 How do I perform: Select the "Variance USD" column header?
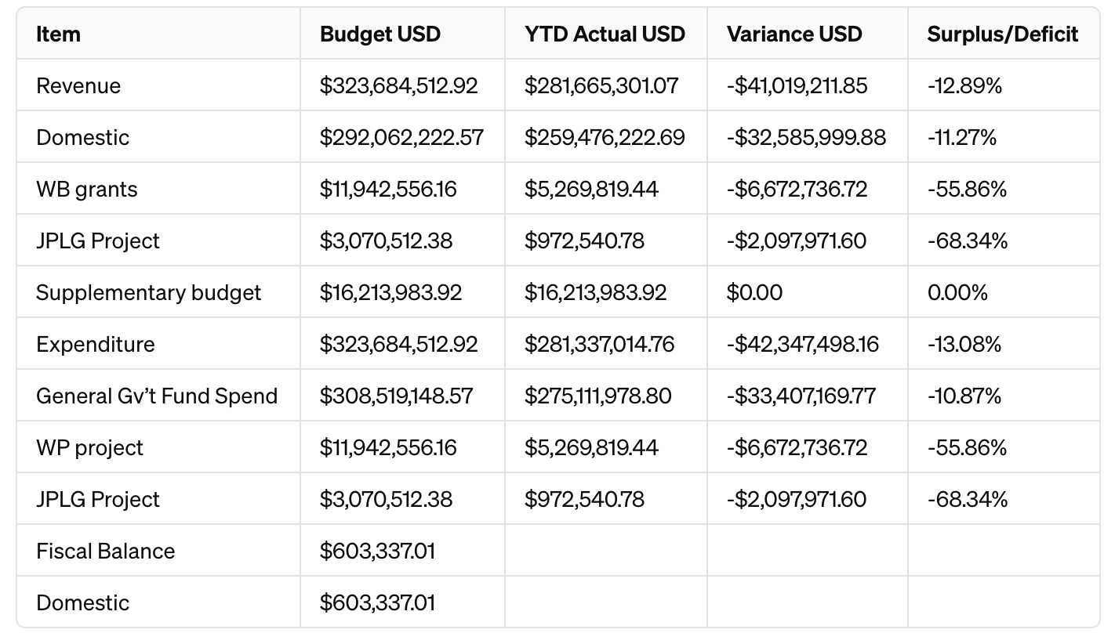coord(794,34)
